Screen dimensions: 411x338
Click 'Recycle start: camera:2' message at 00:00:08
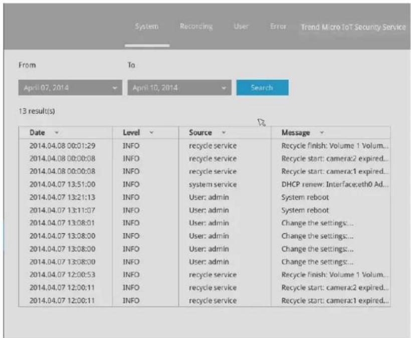[335, 158]
